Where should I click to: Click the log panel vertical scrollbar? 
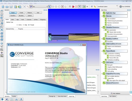(x=98, y=84)
